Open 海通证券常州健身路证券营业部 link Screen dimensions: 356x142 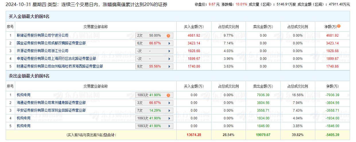[x=51, y=103]
